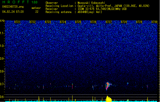Select antenna value A504HB(yagi 4el)
The height and width of the screenshot is (102, 160).
90,12
